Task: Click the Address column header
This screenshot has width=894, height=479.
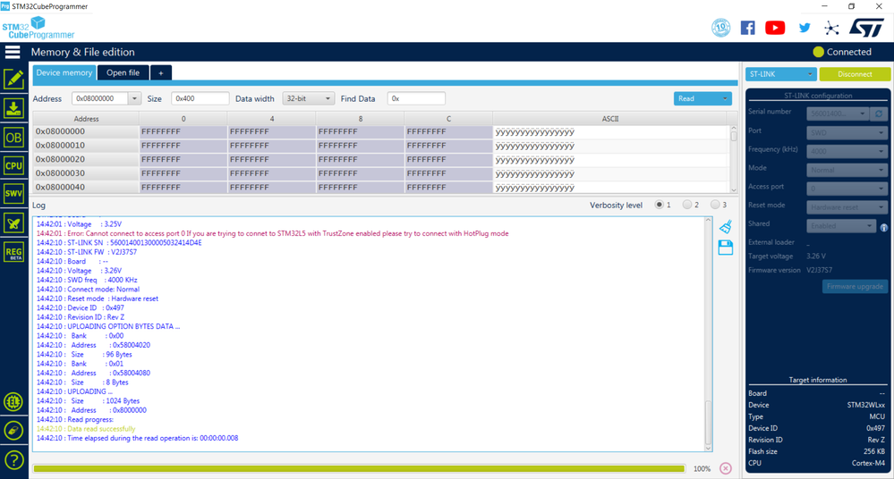Action: 86,119
